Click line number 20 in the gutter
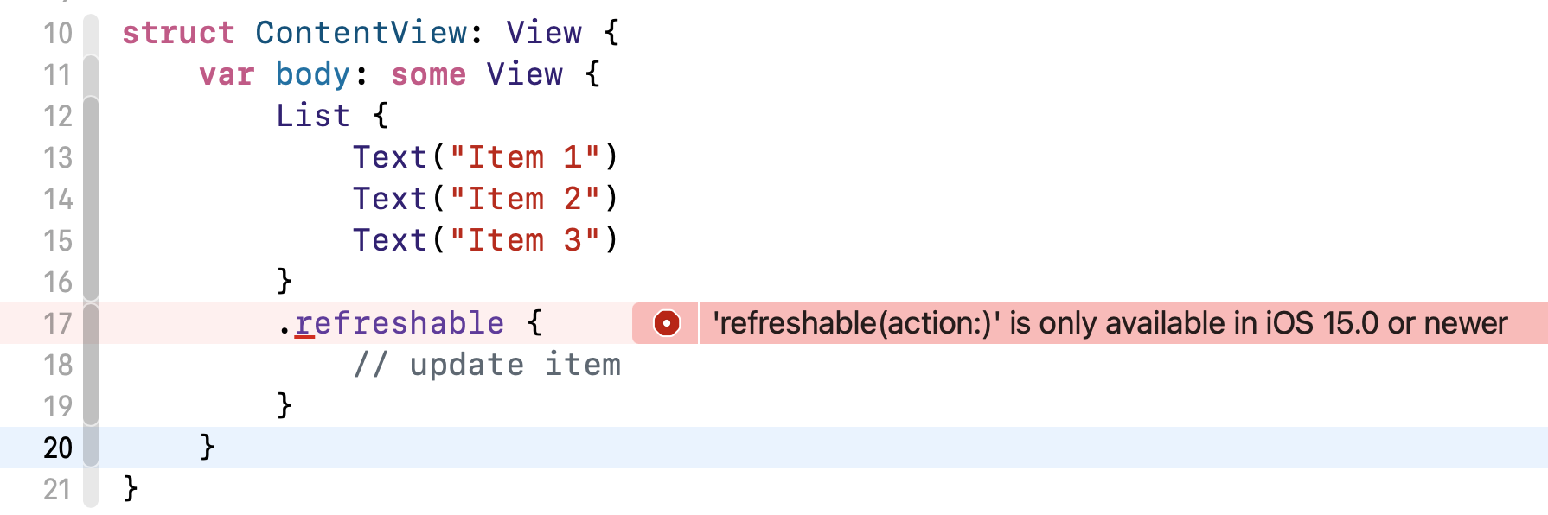This screenshot has width=1548, height=515. [x=58, y=448]
